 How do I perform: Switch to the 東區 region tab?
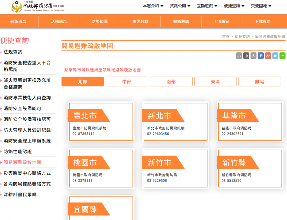point(216,82)
